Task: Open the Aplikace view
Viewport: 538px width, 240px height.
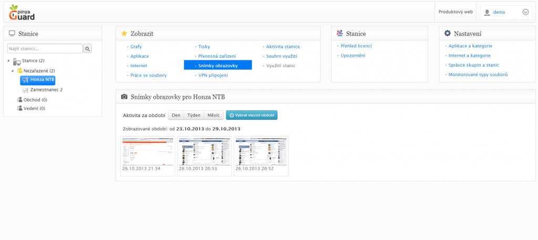Action: (140, 56)
